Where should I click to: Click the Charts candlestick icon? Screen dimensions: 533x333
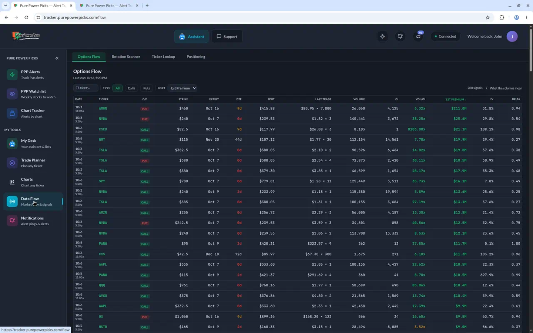point(12,182)
